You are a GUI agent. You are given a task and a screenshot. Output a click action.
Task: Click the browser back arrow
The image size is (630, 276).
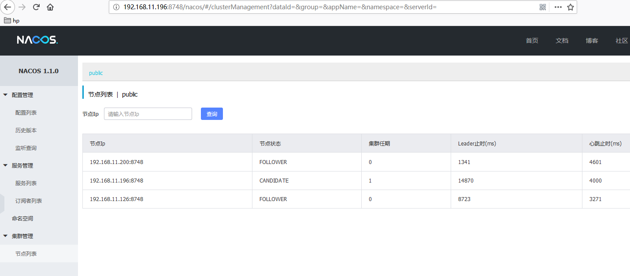7,7
